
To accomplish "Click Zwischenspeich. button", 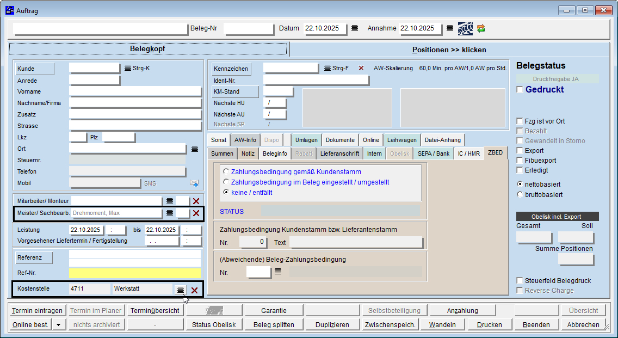I will tap(390, 325).
